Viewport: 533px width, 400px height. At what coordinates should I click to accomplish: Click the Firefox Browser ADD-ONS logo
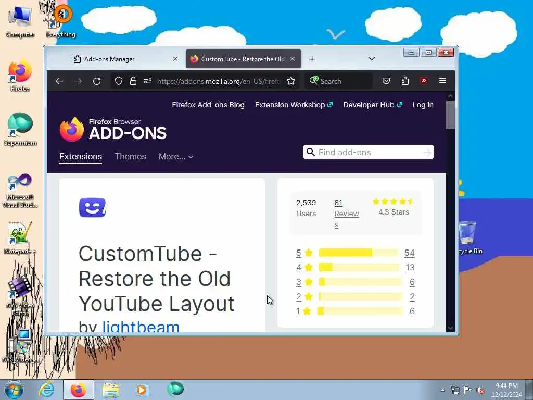click(113, 129)
